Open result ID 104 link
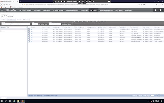 click(x=31, y=35)
